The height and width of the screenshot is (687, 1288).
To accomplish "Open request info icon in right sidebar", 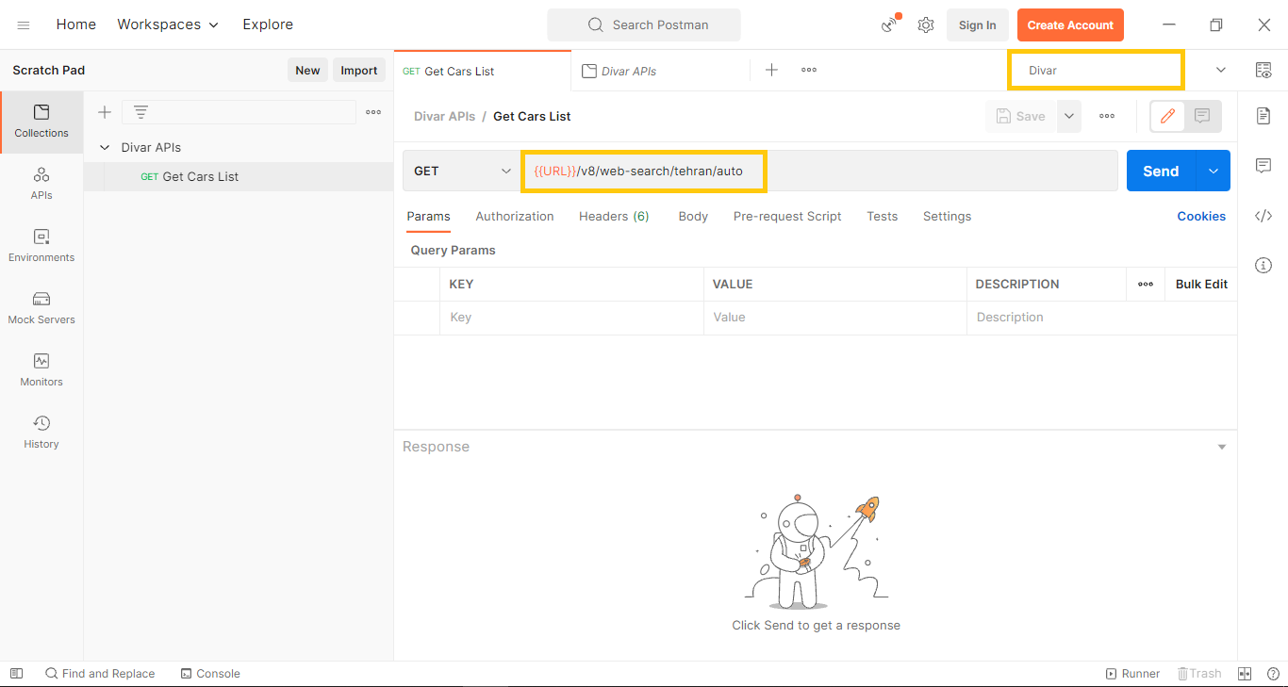I will click(x=1263, y=266).
